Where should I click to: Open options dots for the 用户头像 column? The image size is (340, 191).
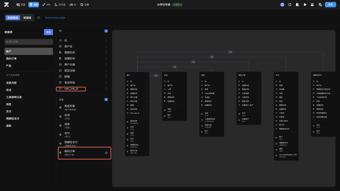click(x=106, y=65)
